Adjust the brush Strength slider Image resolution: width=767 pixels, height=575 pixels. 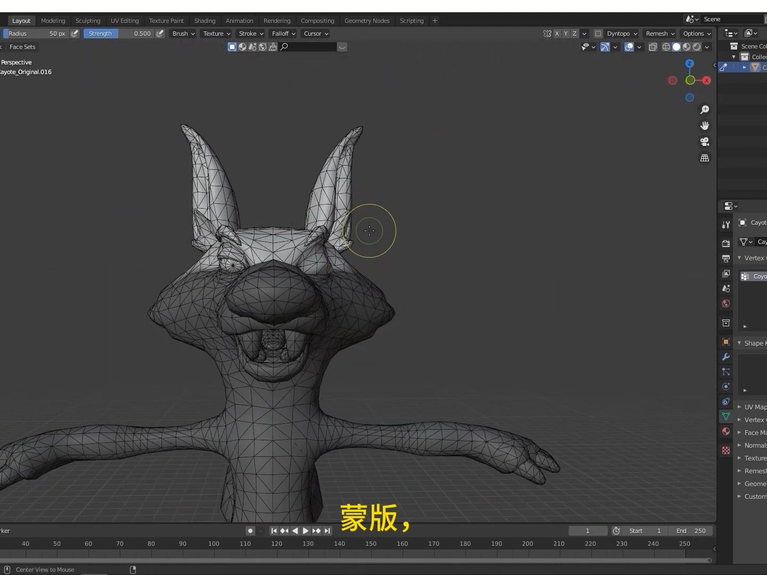118,34
